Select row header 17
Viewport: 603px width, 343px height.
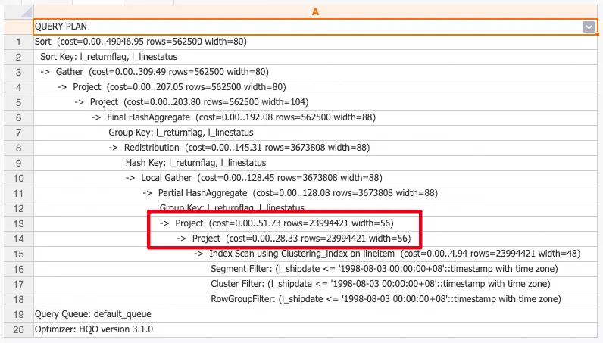pyautogui.click(x=18, y=284)
